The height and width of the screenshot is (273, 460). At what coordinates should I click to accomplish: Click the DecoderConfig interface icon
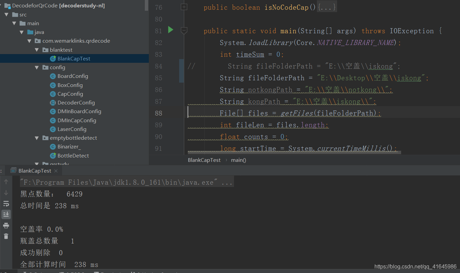(53, 102)
